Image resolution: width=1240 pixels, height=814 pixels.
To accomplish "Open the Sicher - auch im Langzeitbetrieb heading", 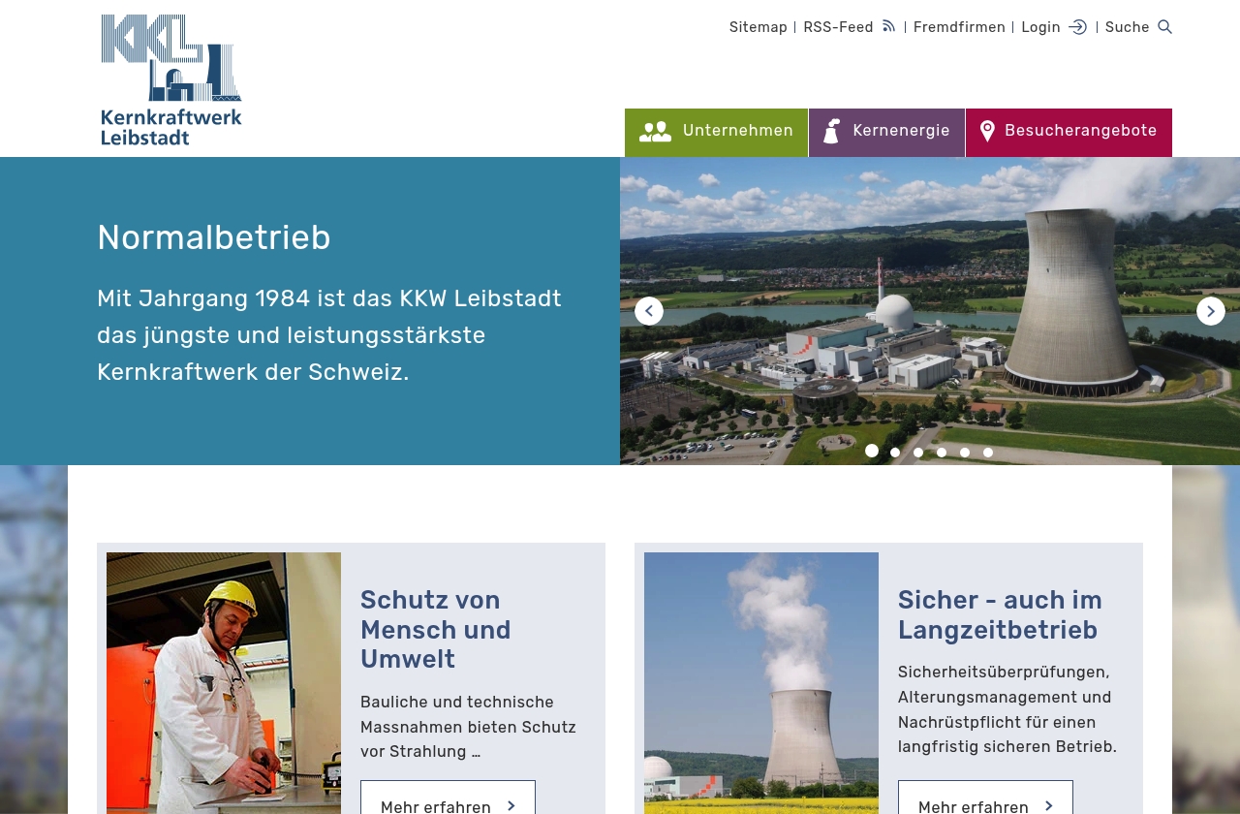I will point(1000,615).
